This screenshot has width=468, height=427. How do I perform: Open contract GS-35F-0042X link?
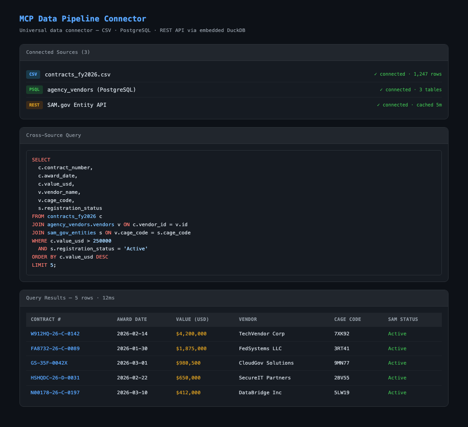click(x=50, y=363)
